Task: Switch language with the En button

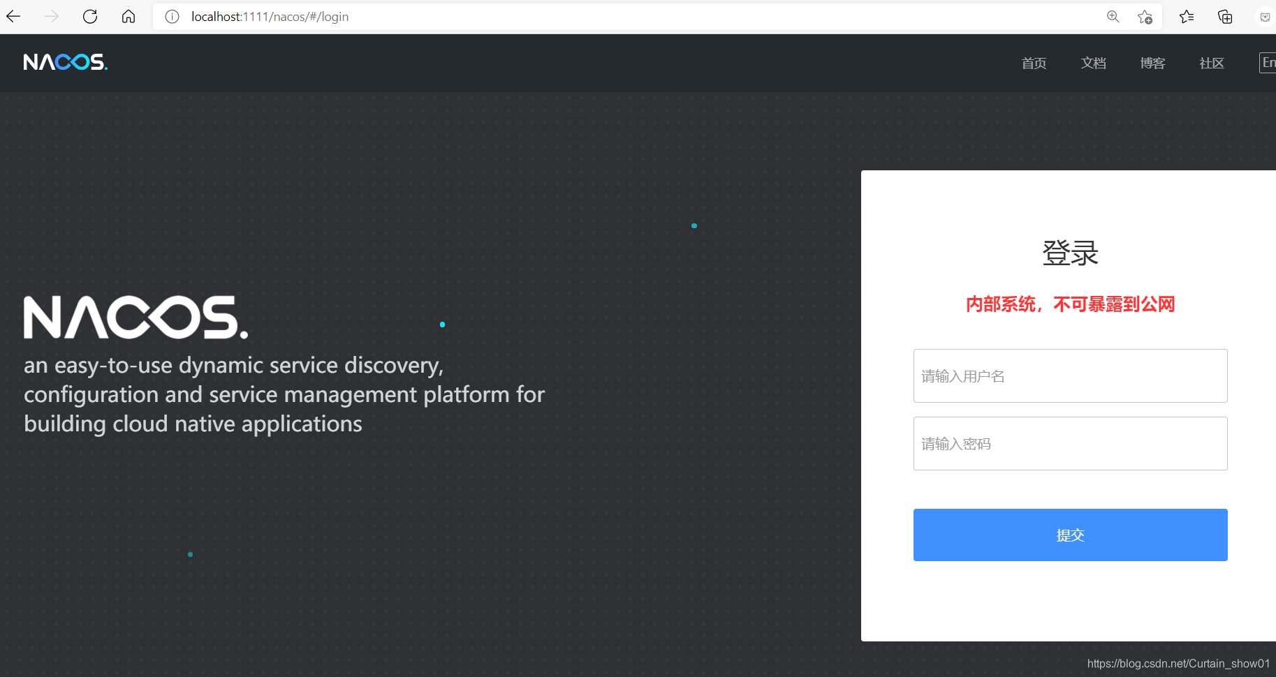Action: (1268, 63)
